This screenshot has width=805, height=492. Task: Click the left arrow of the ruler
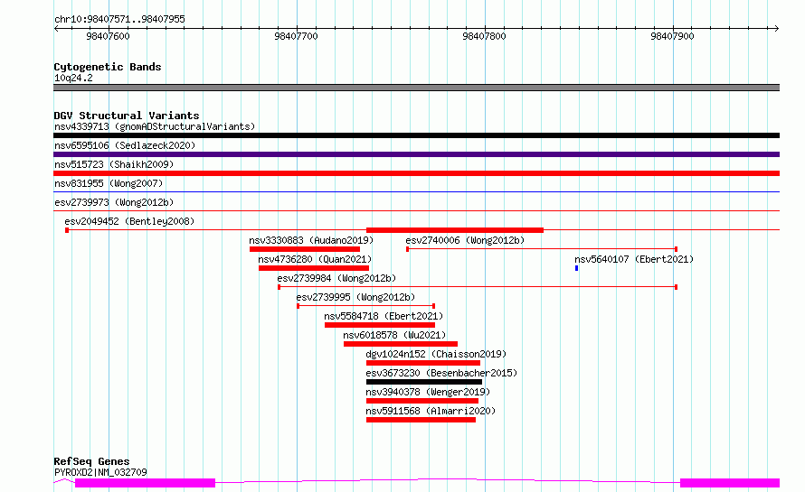(x=56, y=28)
